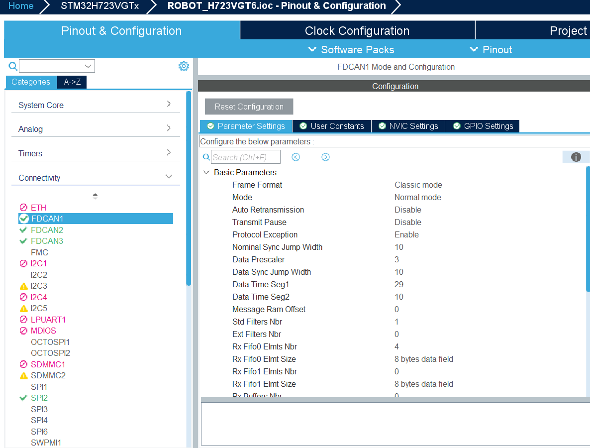Open the gear settings icon in categories panel
The height and width of the screenshot is (448, 590).
[184, 66]
